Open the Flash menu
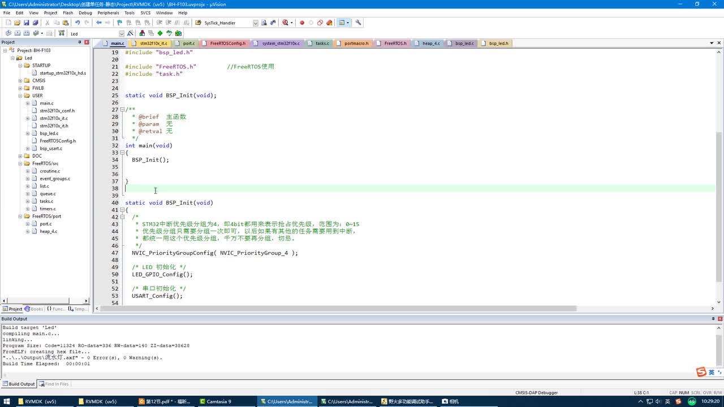This screenshot has width=724, height=407. tap(68, 12)
